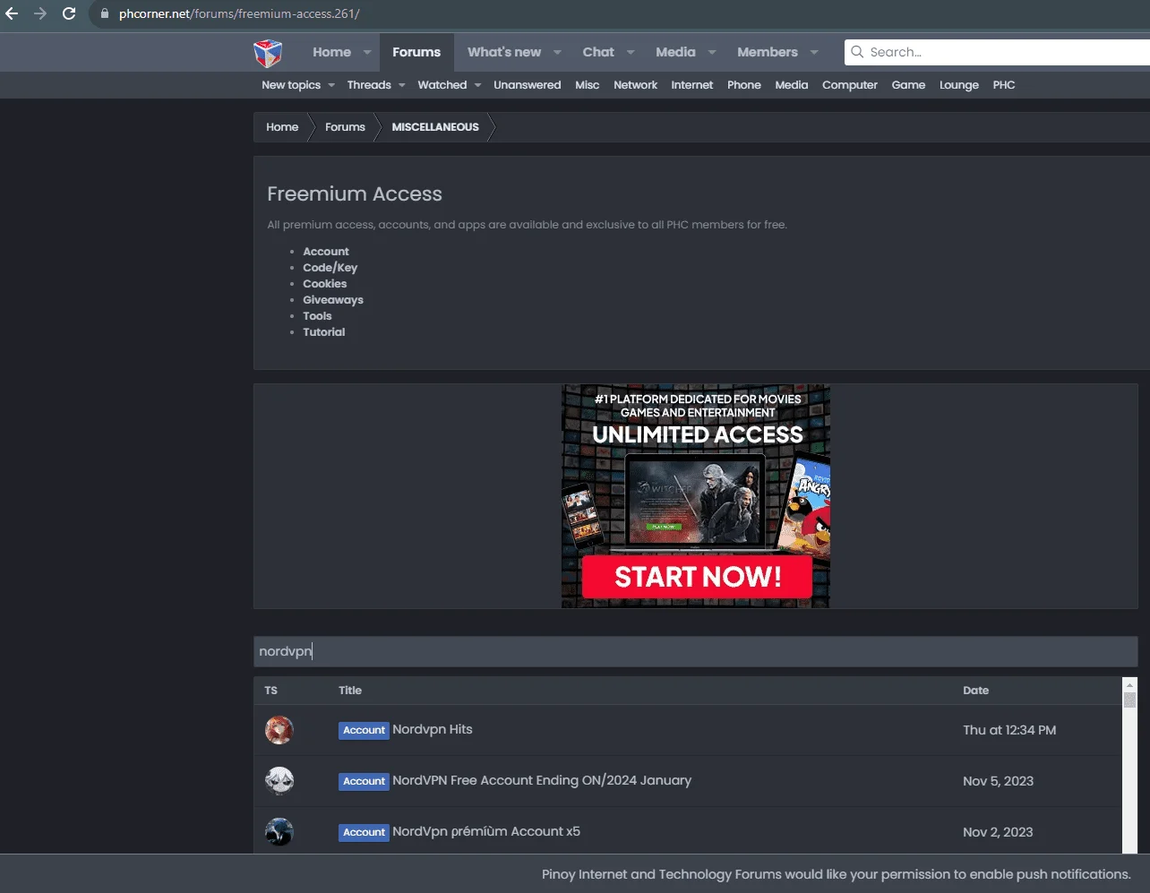Select the Forums nav tab
Image resolution: width=1150 pixels, height=893 pixels.
416,52
